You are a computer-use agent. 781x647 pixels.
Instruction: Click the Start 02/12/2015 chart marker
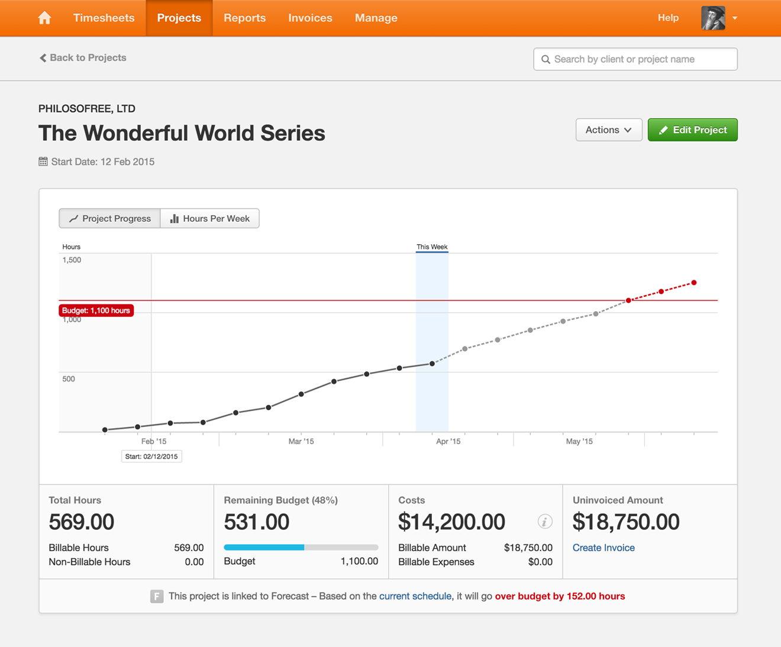[151, 457]
